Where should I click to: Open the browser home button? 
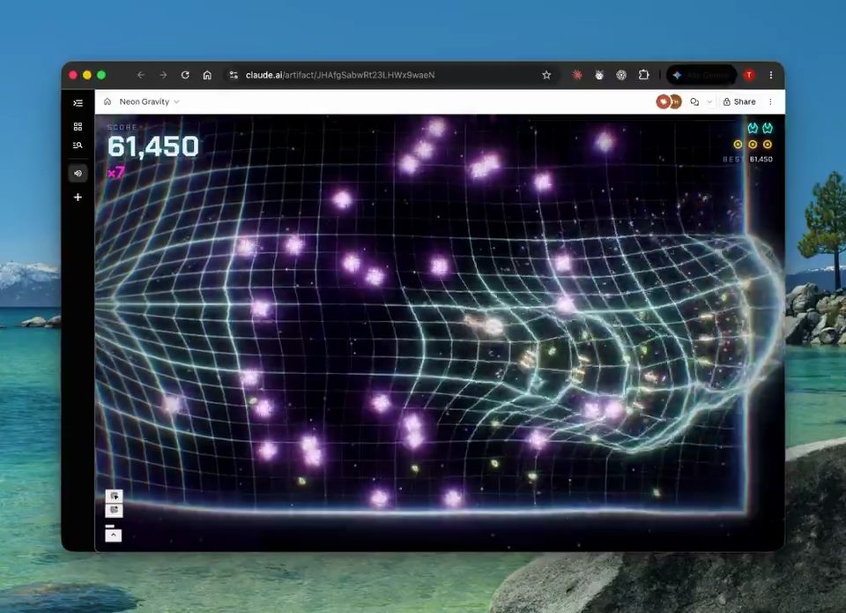click(207, 75)
